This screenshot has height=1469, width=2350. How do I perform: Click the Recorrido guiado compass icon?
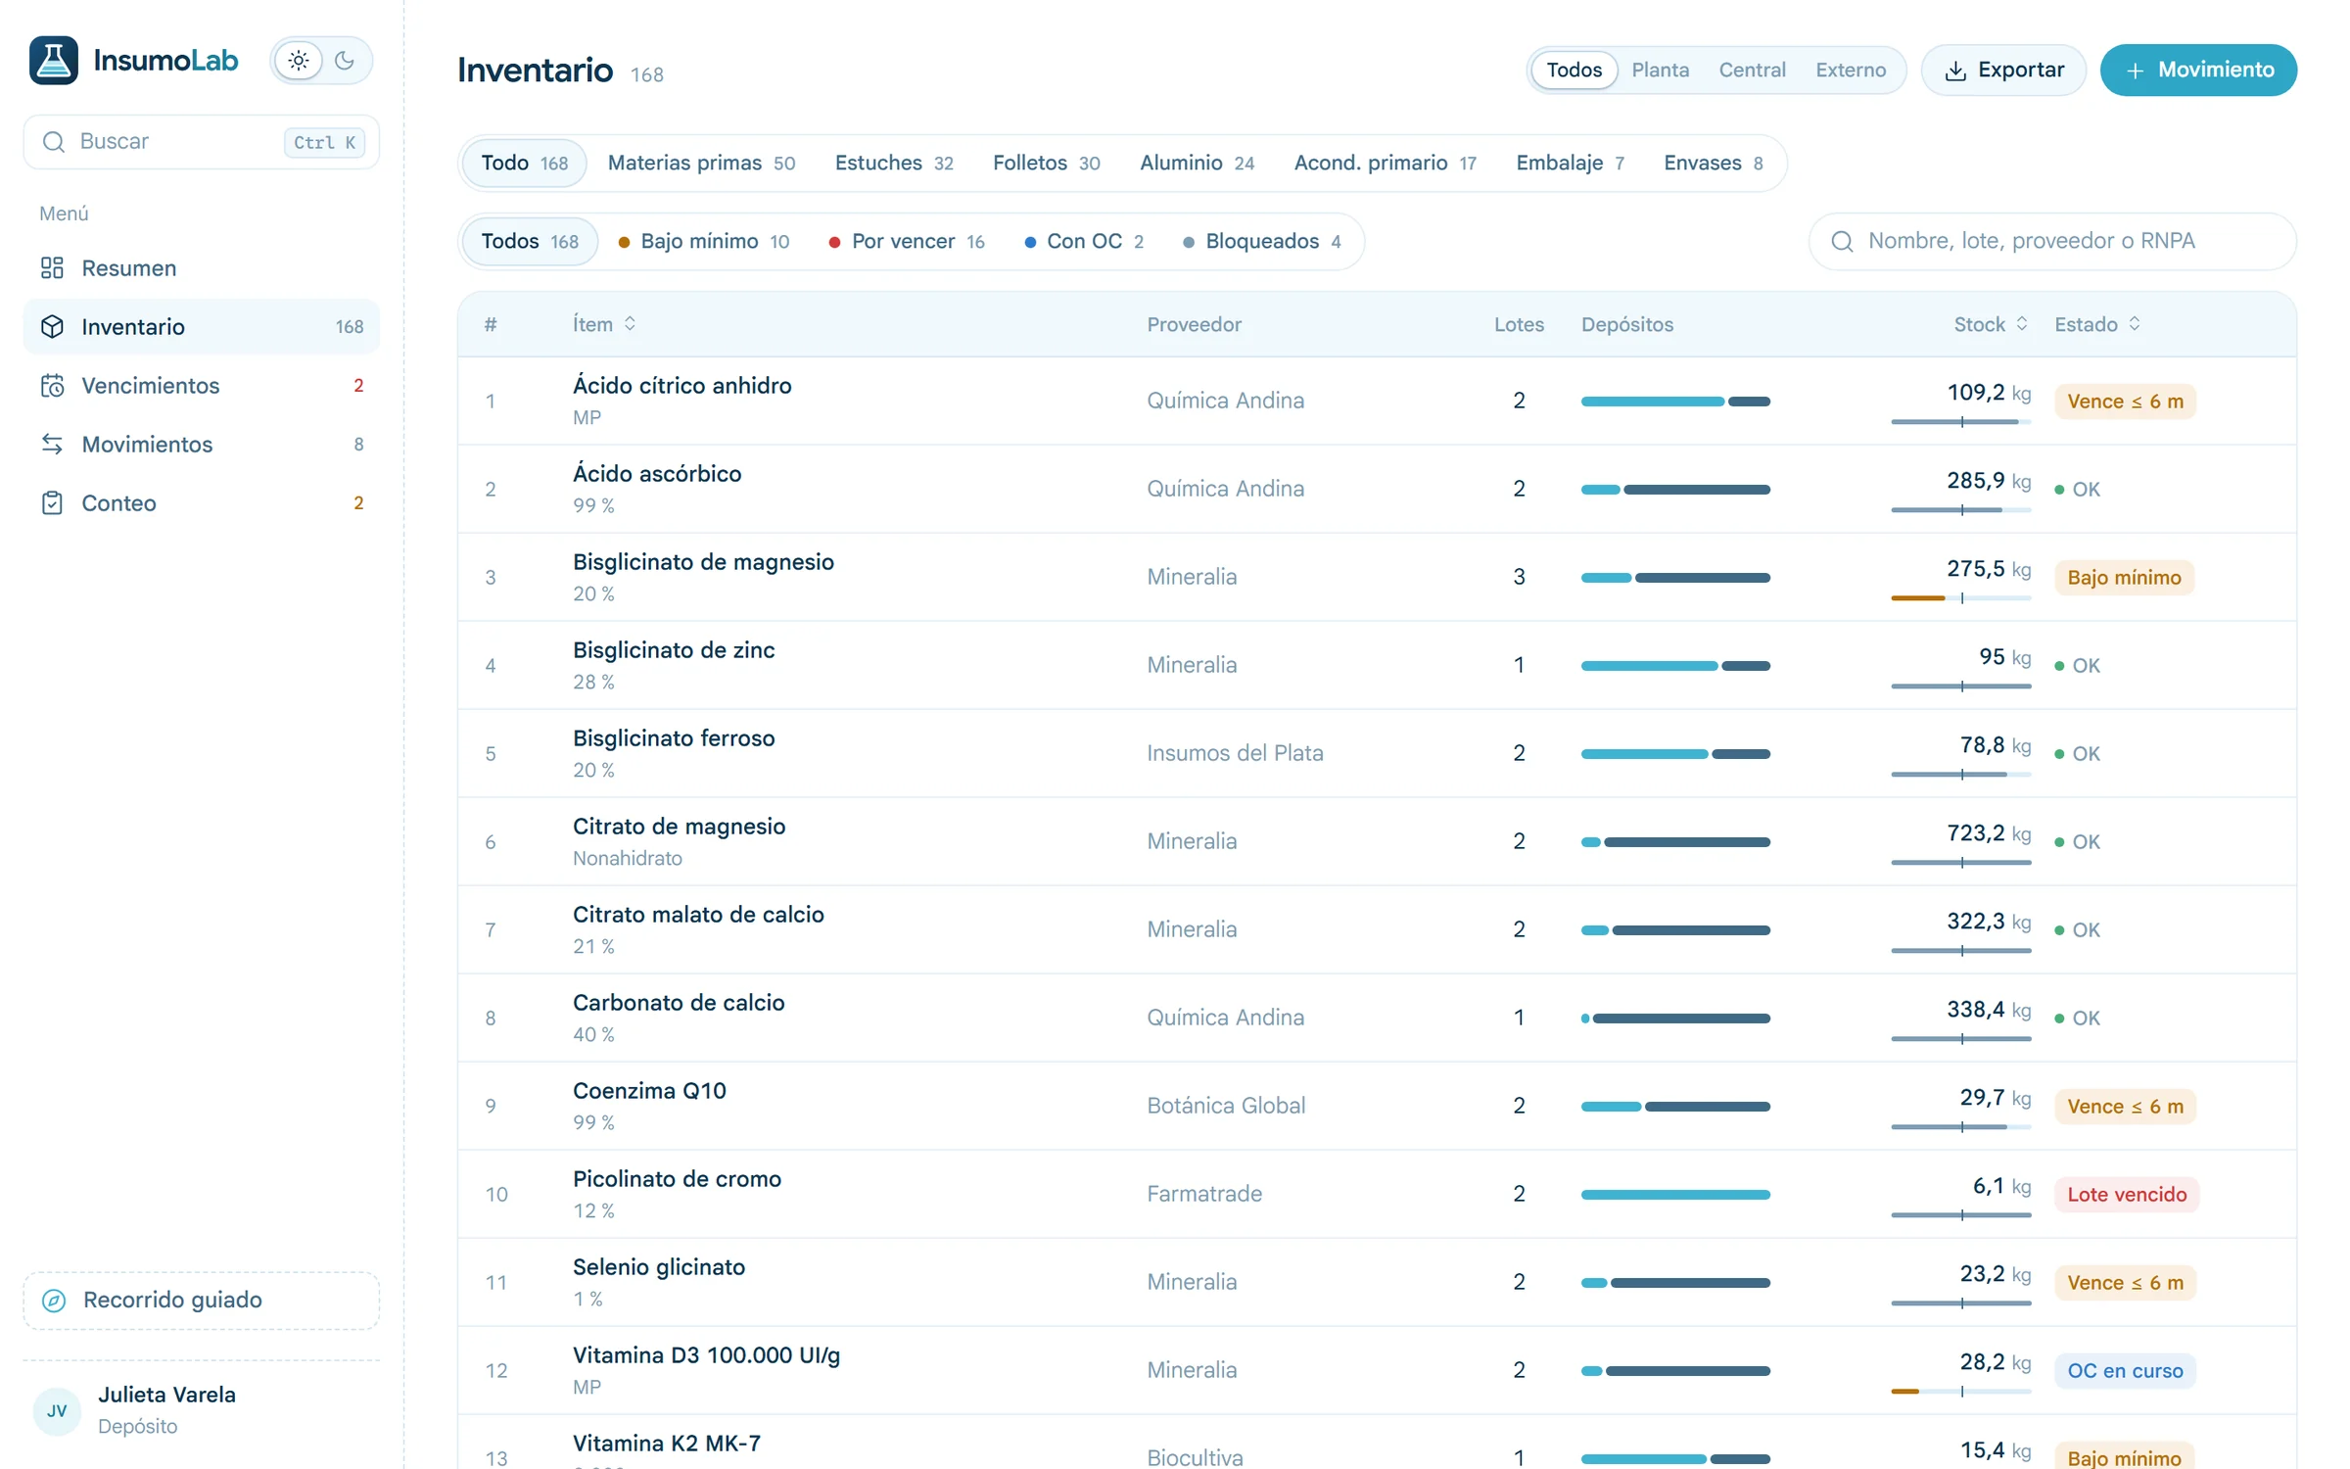(x=54, y=1300)
